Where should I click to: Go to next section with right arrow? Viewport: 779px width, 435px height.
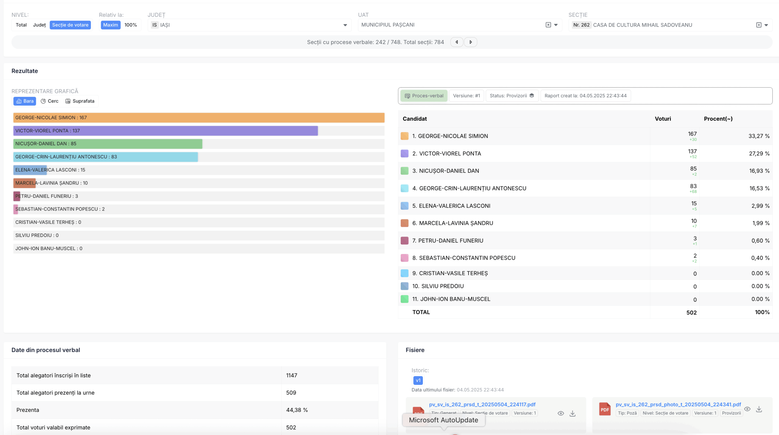click(x=470, y=42)
